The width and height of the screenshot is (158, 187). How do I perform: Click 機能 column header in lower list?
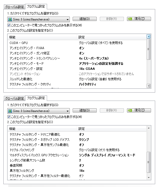[x=42, y=129]
